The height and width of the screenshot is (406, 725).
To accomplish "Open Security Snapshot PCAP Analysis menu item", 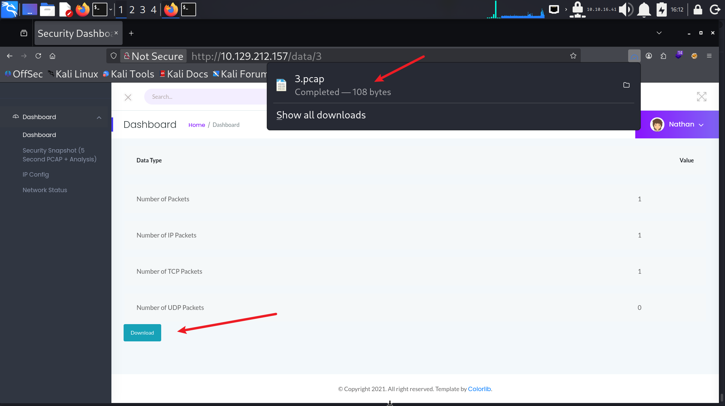I will pyautogui.click(x=60, y=155).
